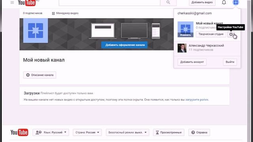253x142 pixels.
Task: Open YouTube settings gear icon
Action: click(231, 34)
